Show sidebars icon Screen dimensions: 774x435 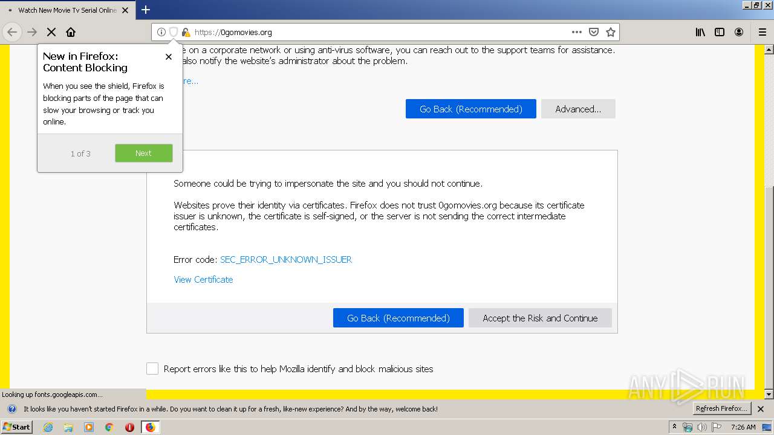click(x=720, y=32)
